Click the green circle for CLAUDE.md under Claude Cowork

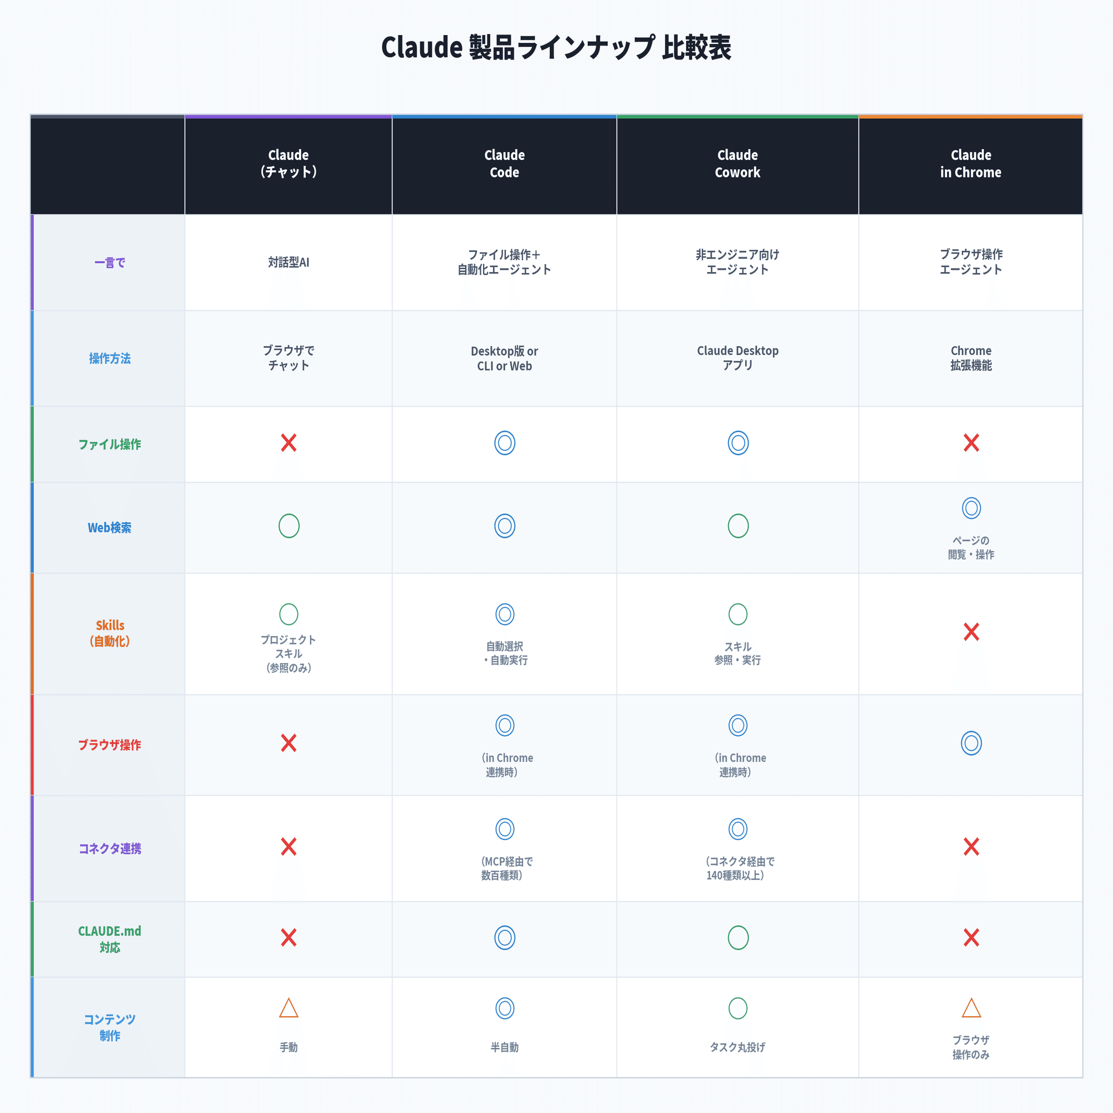pos(738,938)
